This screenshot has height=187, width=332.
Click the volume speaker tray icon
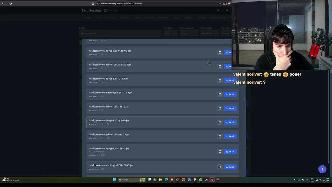320,180
